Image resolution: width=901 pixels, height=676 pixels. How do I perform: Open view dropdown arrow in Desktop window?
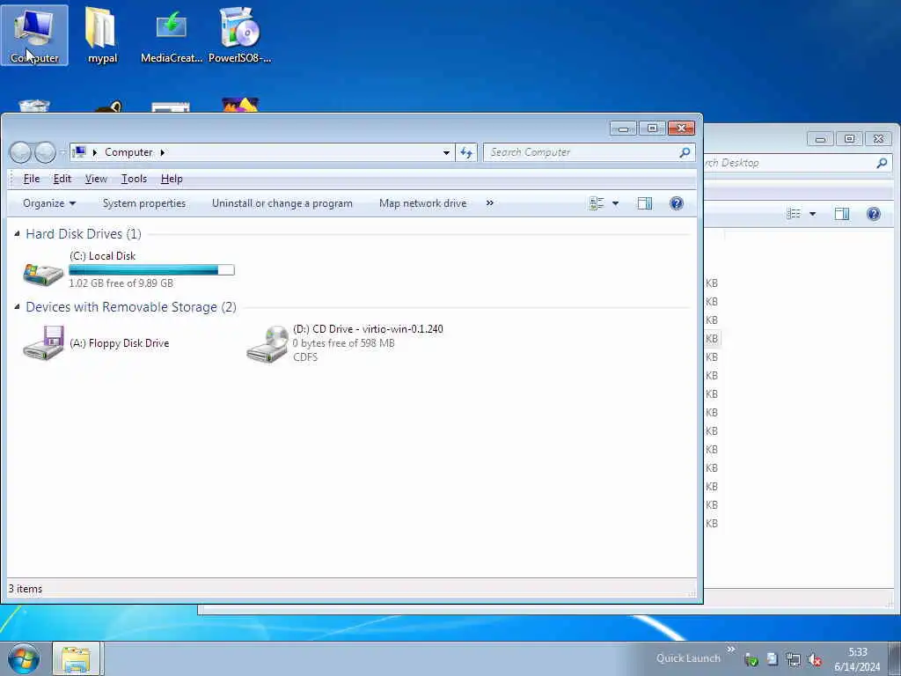[812, 214]
